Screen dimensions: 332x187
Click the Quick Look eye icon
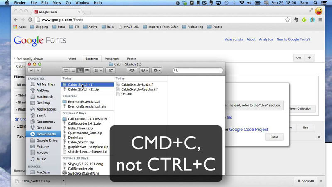click(x=132, y=71)
